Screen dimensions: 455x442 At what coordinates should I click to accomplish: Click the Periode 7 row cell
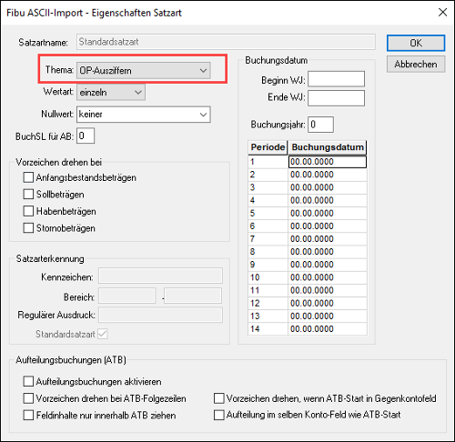tap(268, 239)
